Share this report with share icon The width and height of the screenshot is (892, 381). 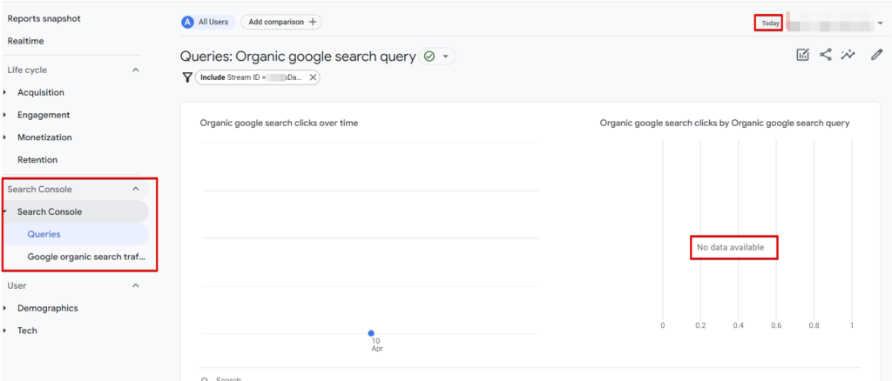tap(826, 55)
